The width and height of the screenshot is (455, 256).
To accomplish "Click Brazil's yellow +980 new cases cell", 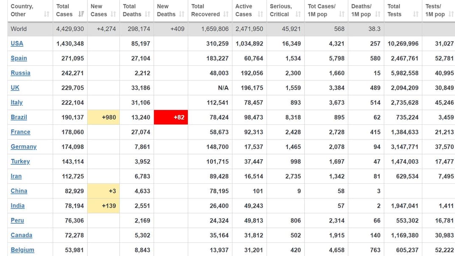I will click(103, 117).
